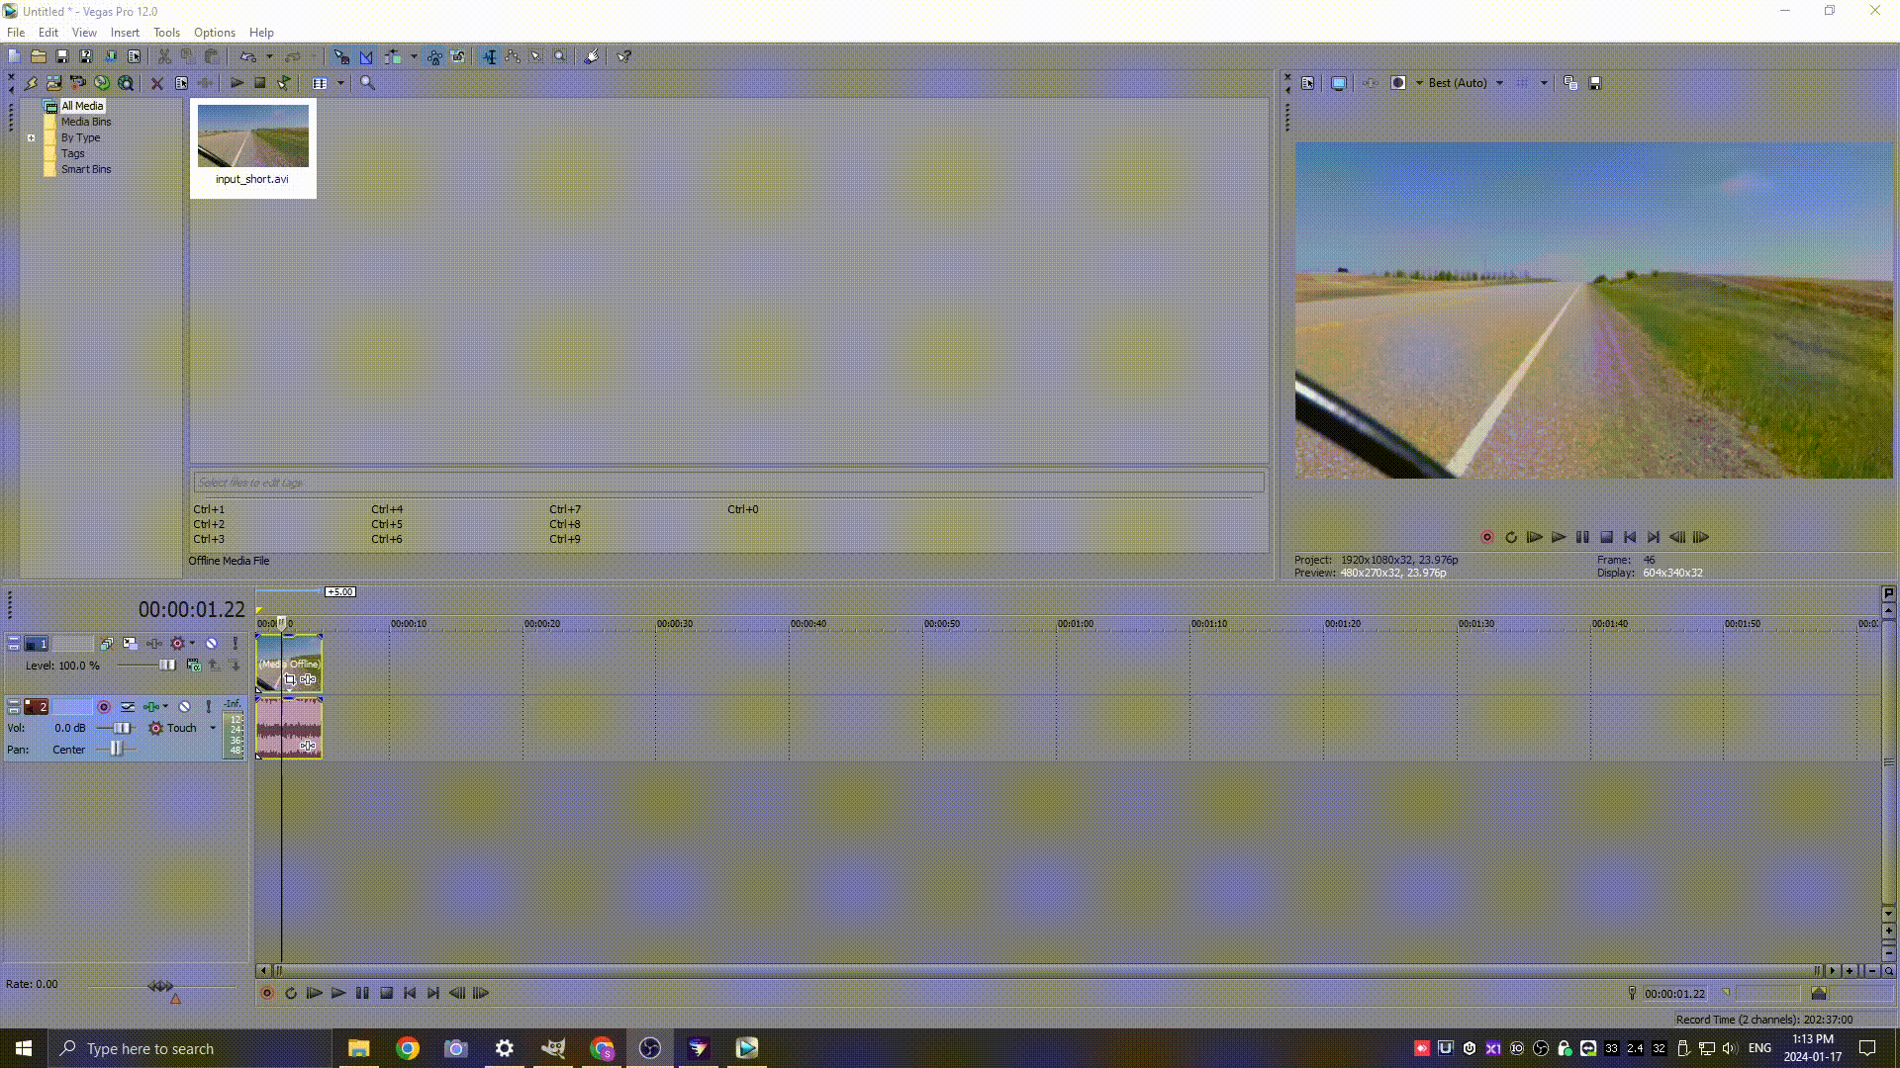Open the Tools menu
This screenshot has width=1900, height=1068.
[x=166, y=33]
